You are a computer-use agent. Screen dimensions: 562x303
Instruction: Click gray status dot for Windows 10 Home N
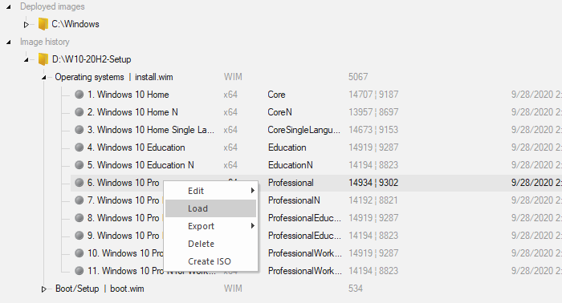pyautogui.click(x=79, y=112)
